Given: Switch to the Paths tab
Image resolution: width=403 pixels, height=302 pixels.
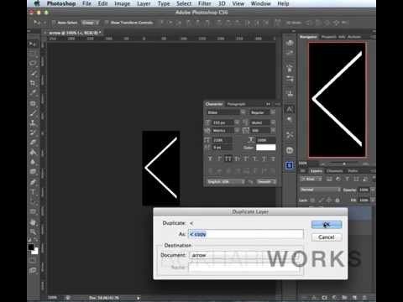Looking at the screenshot, I should (353, 171).
